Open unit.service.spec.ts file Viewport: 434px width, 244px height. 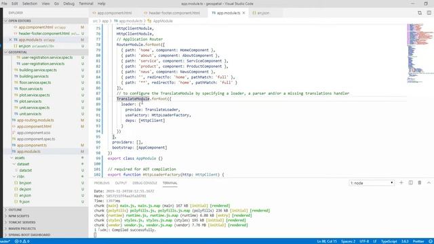pos(35,108)
